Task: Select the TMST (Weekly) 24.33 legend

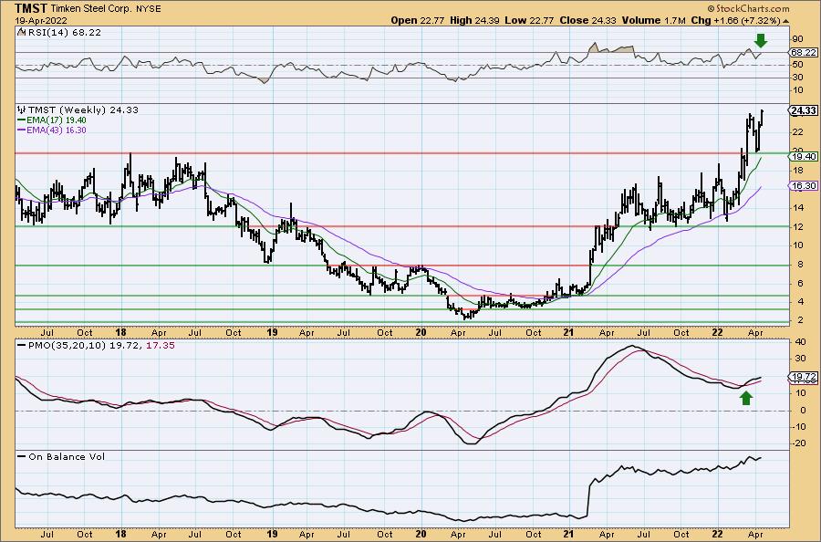Action: point(83,109)
